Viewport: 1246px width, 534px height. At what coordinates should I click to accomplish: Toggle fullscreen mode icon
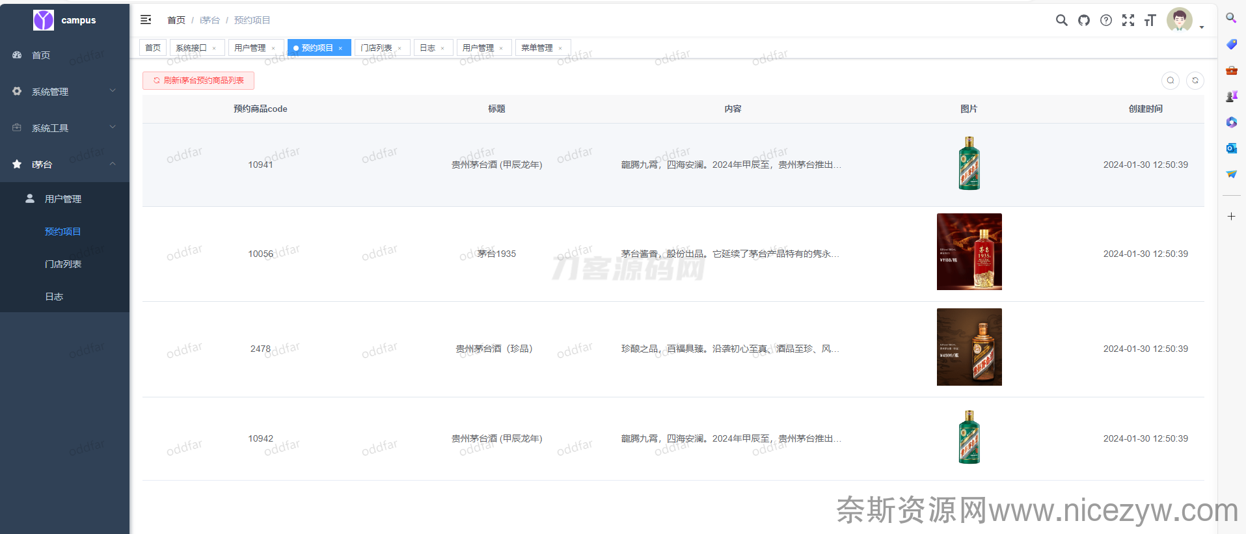pyautogui.click(x=1128, y=20)
